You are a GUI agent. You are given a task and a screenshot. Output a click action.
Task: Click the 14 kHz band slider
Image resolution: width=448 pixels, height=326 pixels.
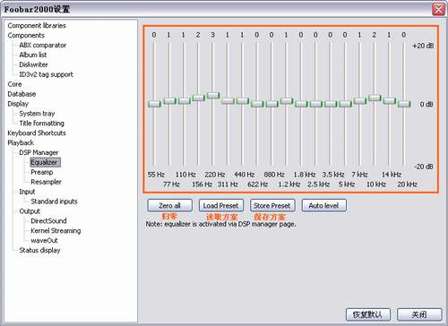(389, 101)
